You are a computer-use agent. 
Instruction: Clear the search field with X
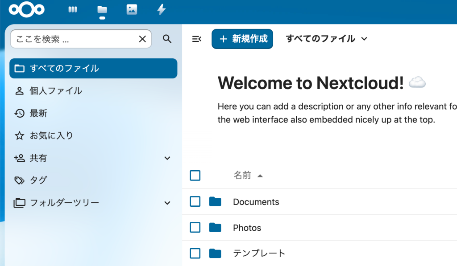pos(142,39)
